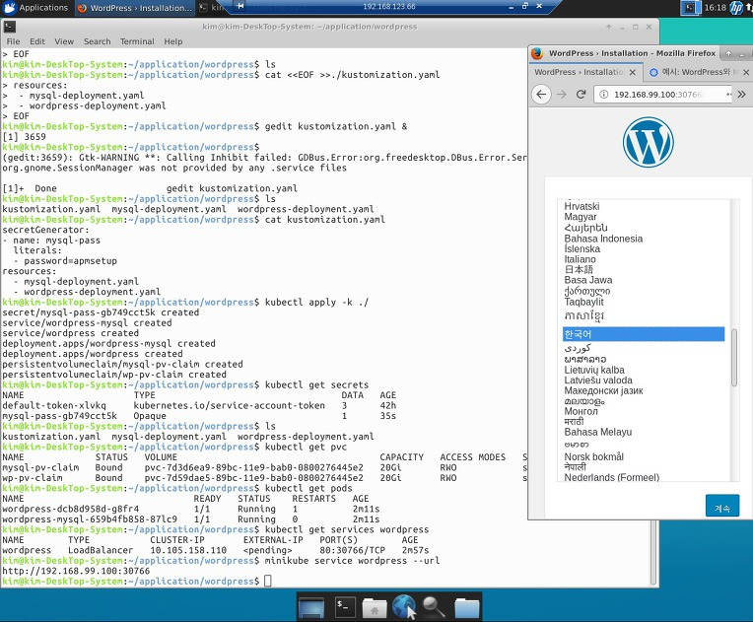
Task: Open the address bar page actions dots
Action: pyautogui.click(x=729, y=95)
